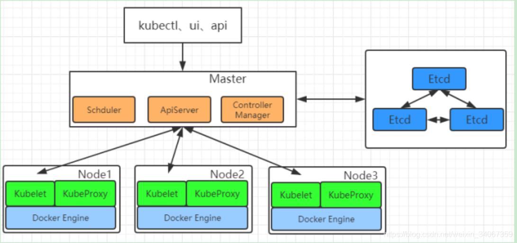
Task: Select the KubeProxy box in Node3
Action: (351, 195)
